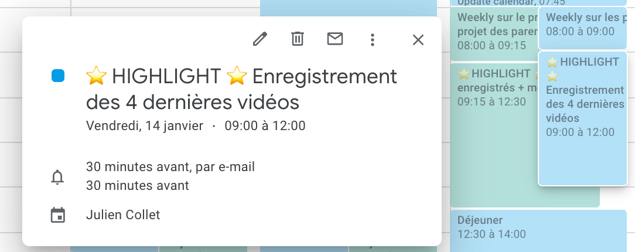Click the first star emoji in the title
This screenshot has height=252, width=635.
(x=97, y=76)
